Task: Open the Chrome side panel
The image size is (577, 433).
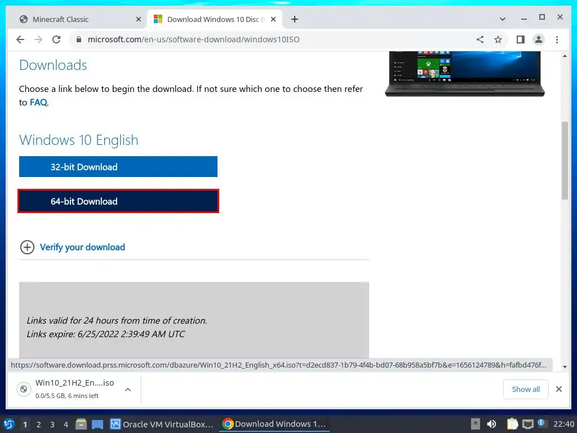Action: coord(520,39)
